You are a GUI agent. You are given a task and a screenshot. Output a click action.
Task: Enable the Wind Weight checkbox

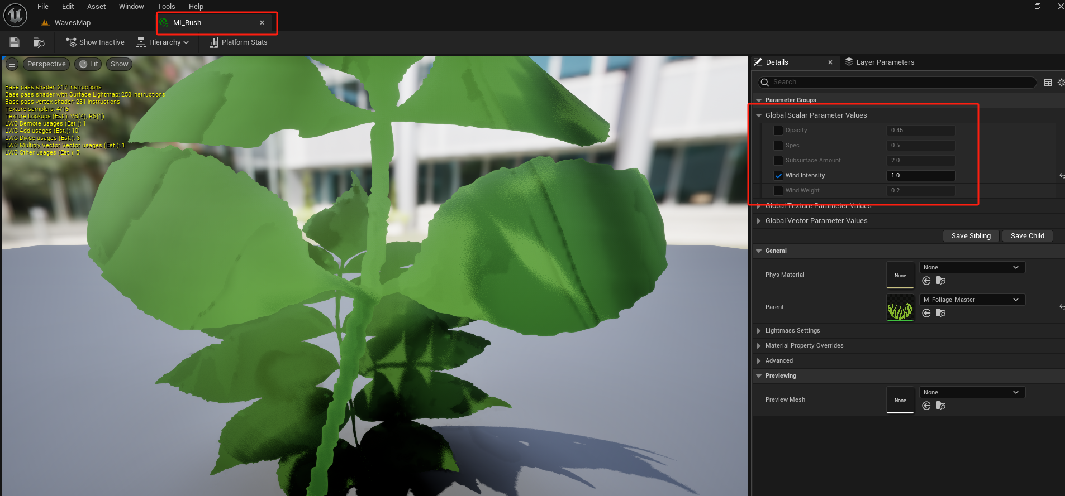[x=778, y=191]
